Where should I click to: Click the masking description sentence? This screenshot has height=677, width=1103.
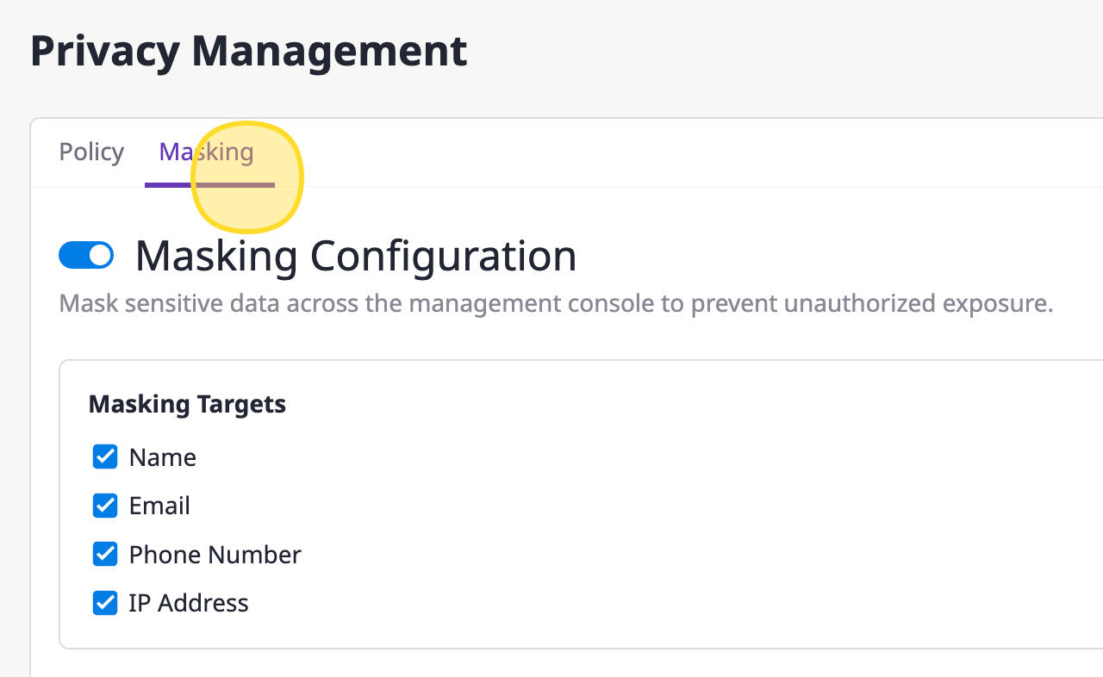[x=556, y=304]
